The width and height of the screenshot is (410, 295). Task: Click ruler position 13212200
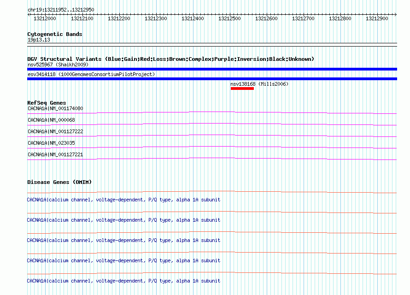119,18
